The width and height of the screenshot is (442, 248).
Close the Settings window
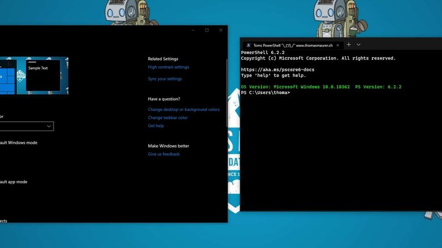point(221,30)
